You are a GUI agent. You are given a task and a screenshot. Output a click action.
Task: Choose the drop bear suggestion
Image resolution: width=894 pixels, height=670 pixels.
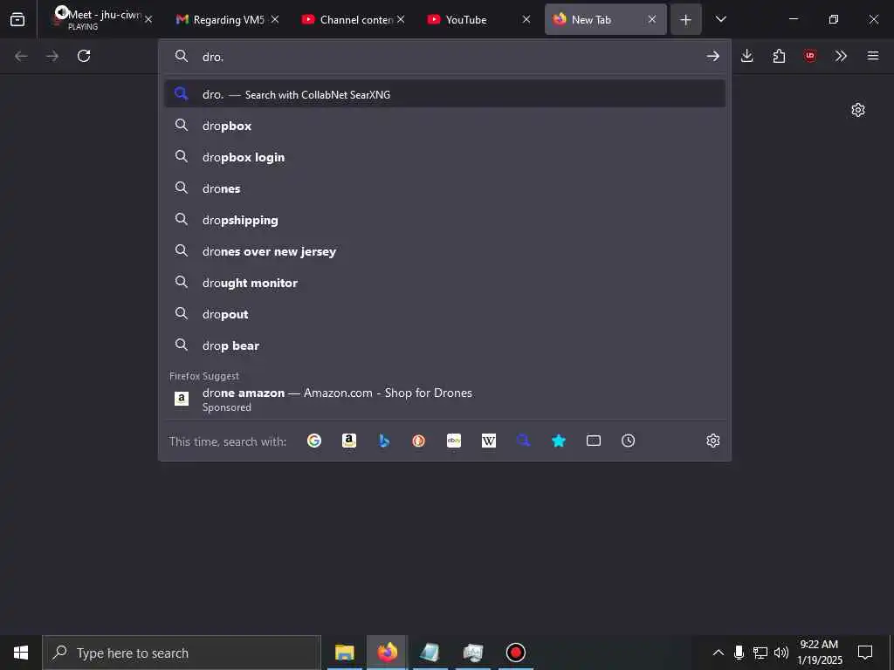click(x=444, y=345)
